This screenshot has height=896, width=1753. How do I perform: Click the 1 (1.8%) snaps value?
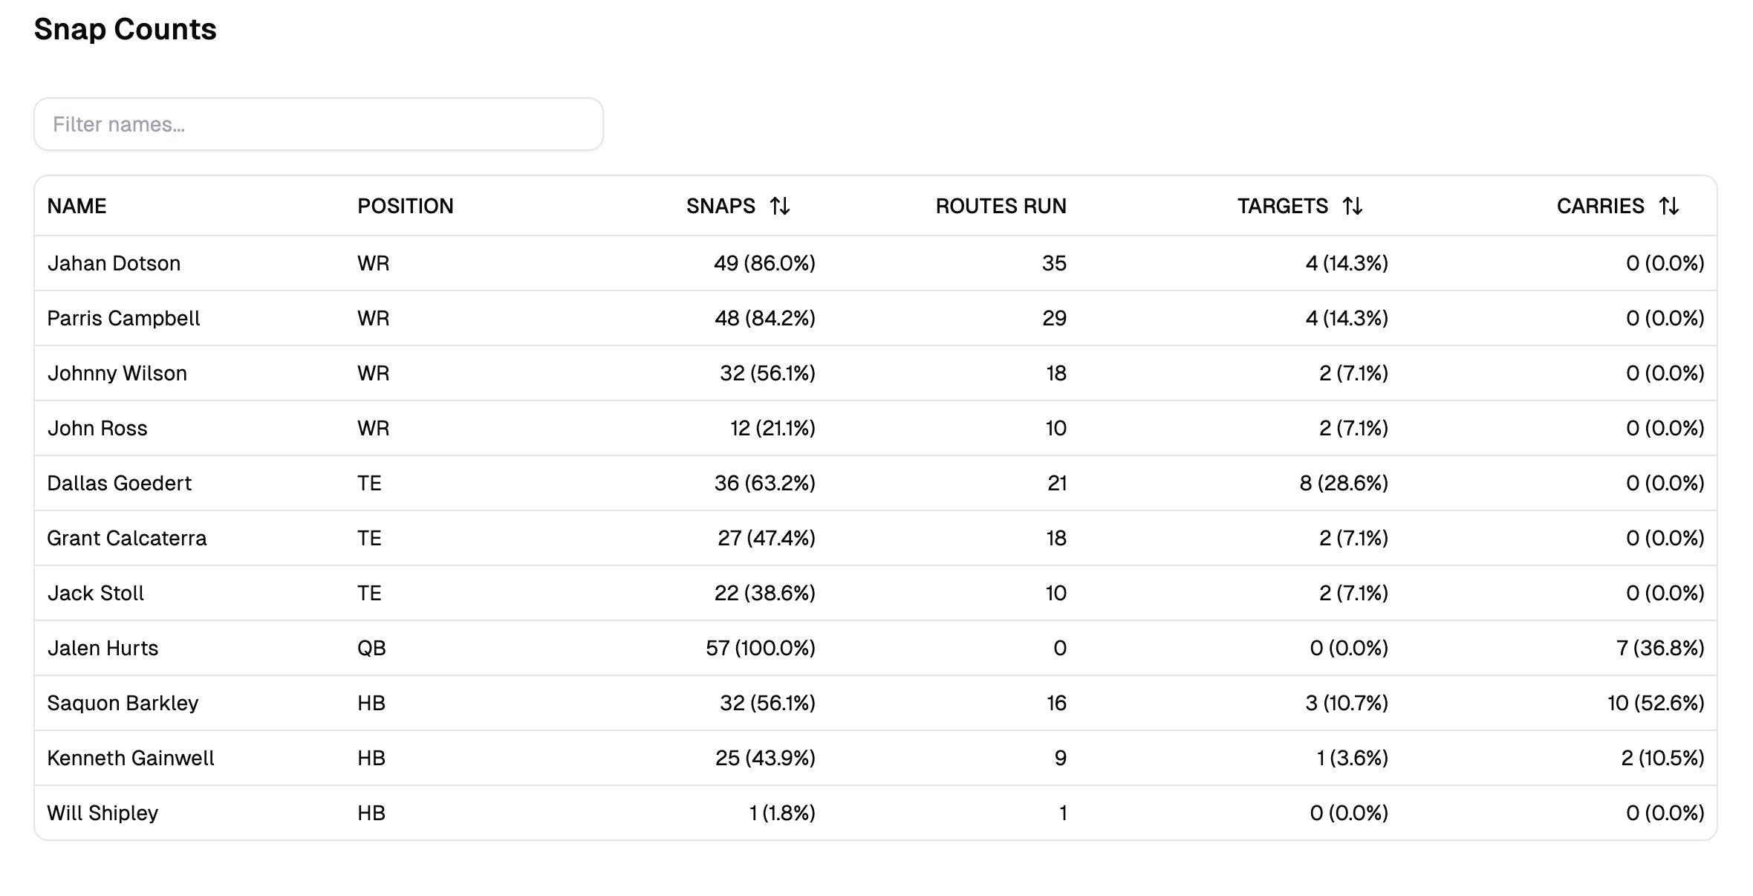782,813
